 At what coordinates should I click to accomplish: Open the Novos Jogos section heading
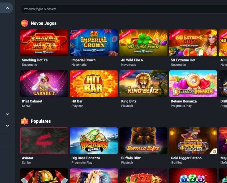coord(43,23)
